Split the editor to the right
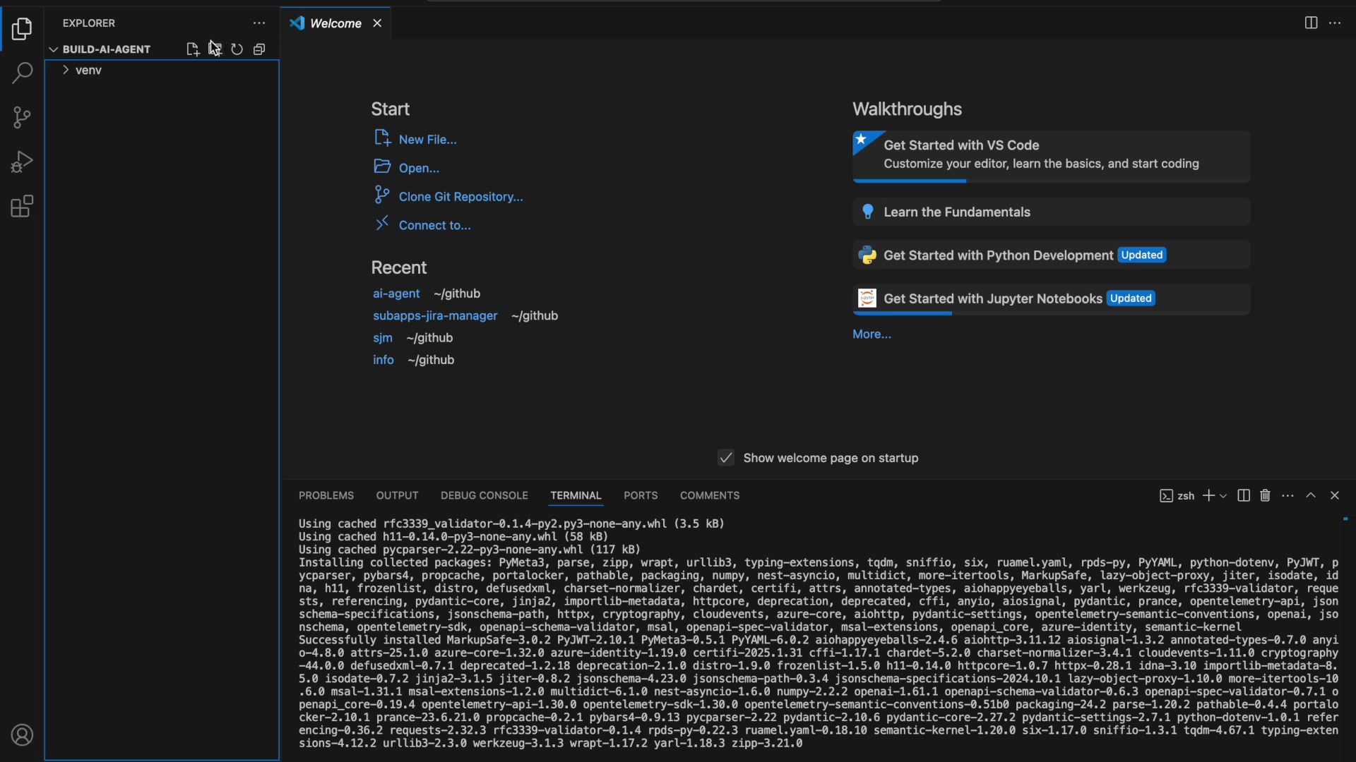Viewport: 1356px width, 762px height. coord(1312,23)
